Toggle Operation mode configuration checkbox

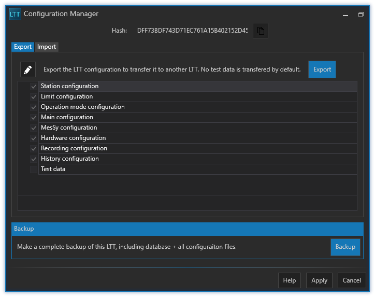click(34, 107)
